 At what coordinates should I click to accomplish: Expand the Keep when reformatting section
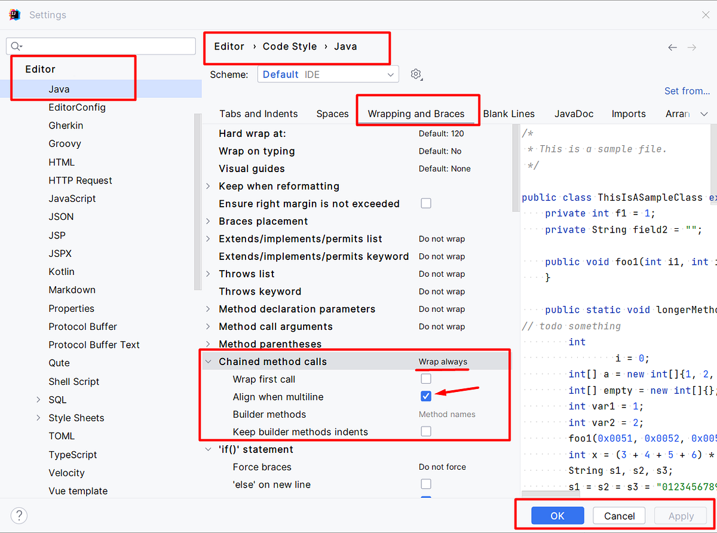tap(207, 186)
